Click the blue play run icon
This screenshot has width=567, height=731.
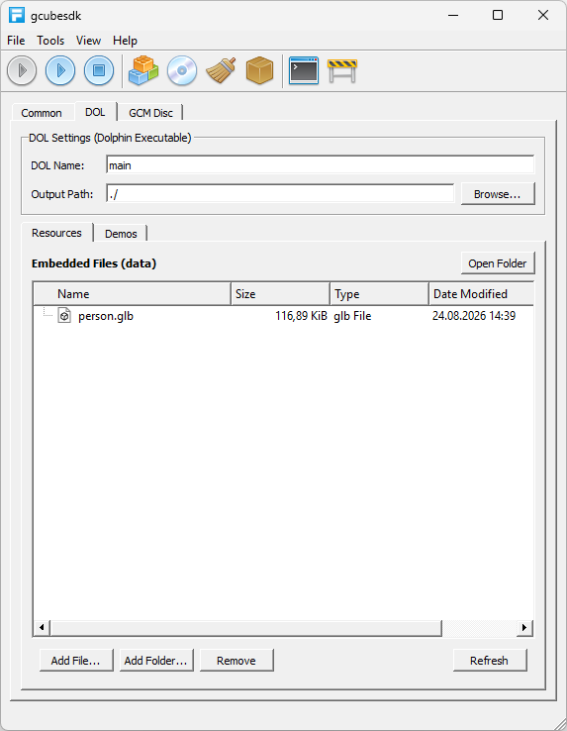click(60, 70)
